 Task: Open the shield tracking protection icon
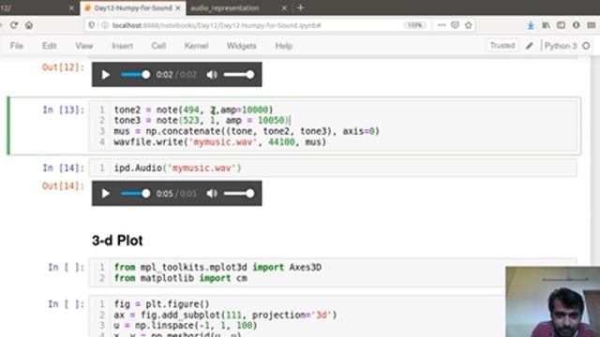(x=92, y=25)
